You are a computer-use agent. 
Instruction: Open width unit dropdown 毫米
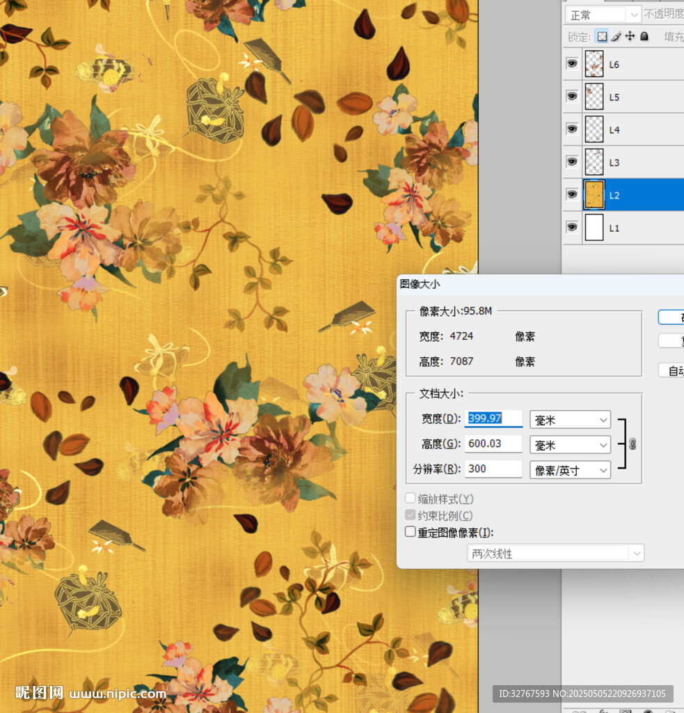(x=570, y=420)
